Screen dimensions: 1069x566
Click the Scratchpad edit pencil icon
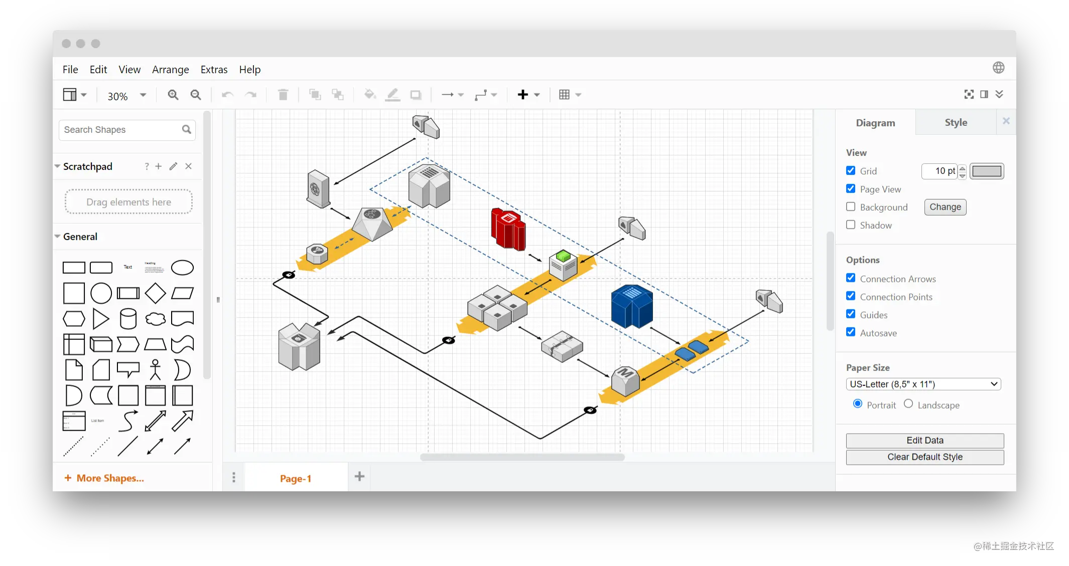click(x=173, y=166)
